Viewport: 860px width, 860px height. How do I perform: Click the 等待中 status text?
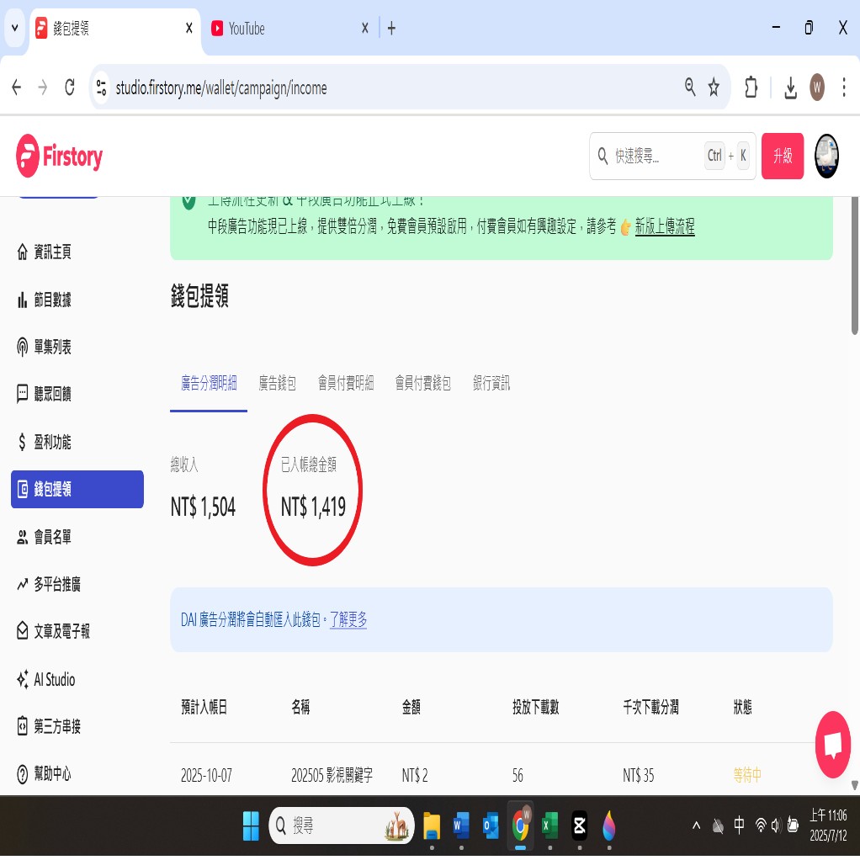[x=747, y=775]
